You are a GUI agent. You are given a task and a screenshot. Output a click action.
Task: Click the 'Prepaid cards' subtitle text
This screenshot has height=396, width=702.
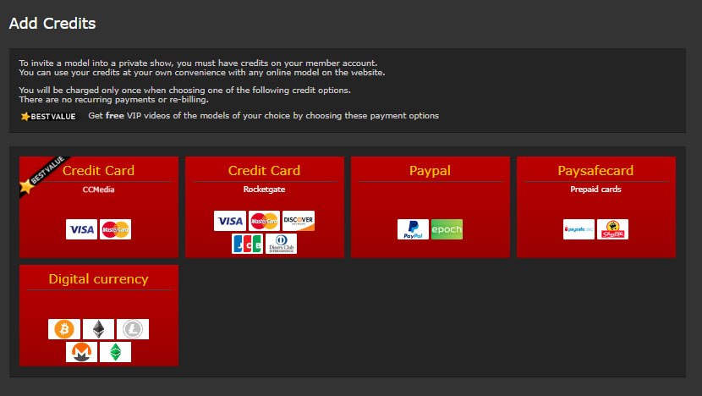click(x=595, y=190)
